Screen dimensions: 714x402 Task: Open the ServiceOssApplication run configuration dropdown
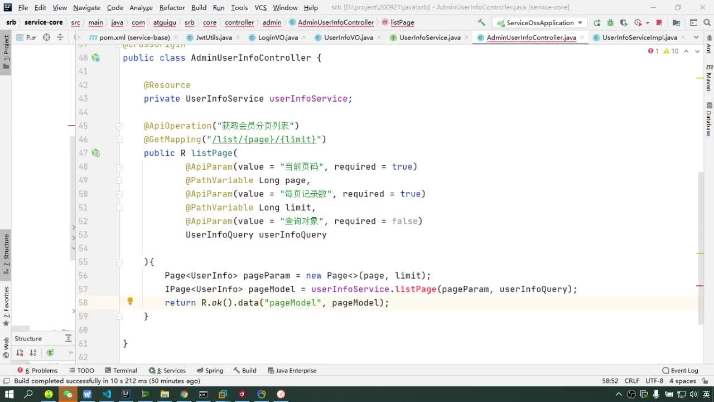pyautogui.click(x=539, y=23)
